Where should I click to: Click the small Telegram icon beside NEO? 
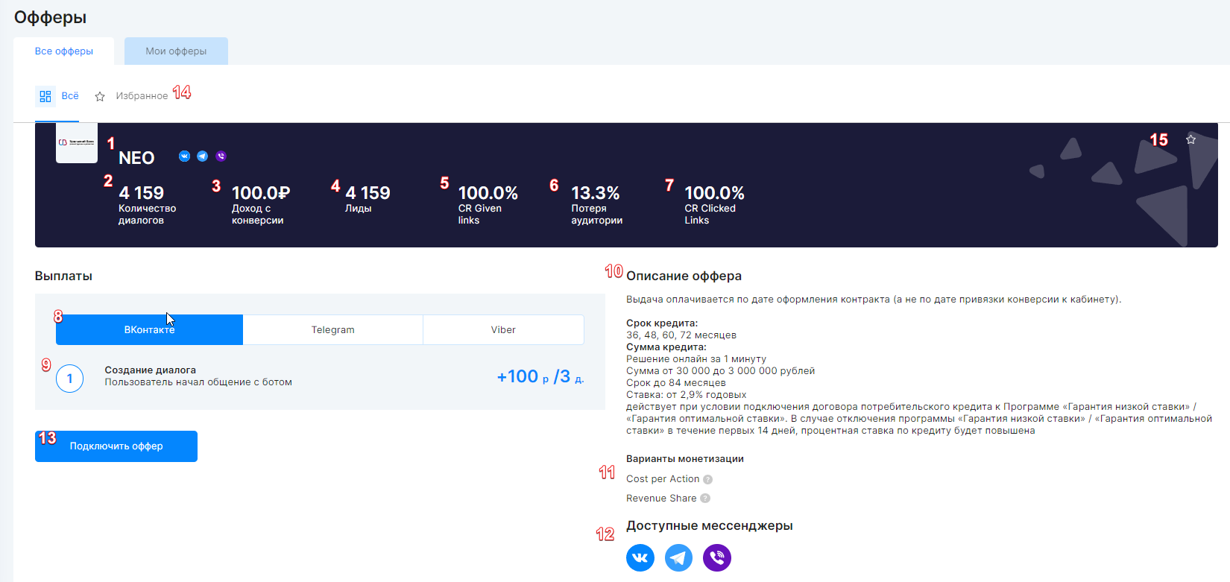202,156
